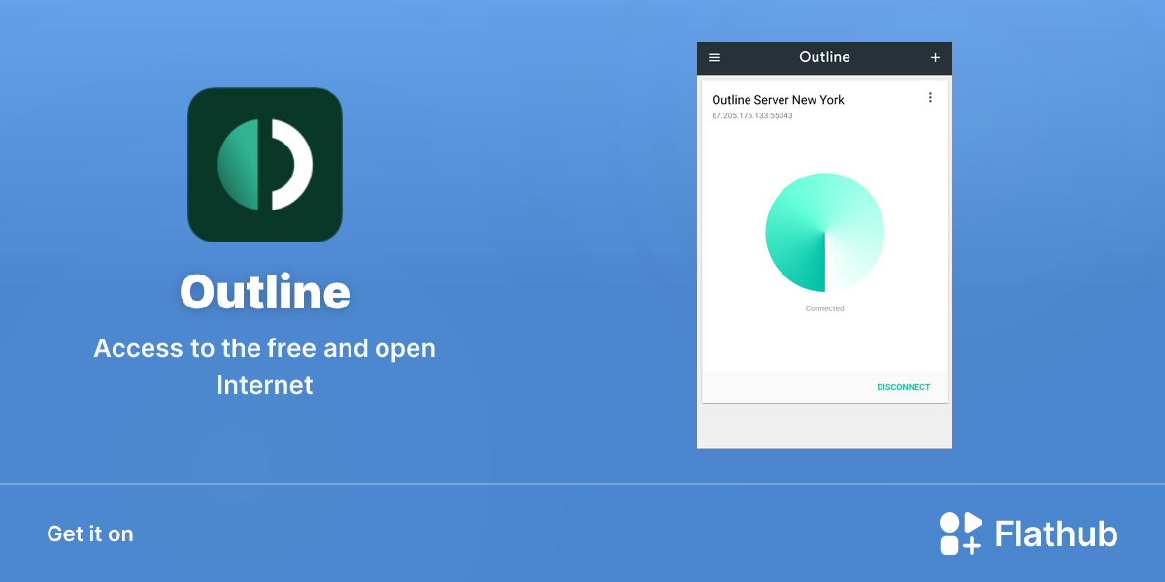Click the 'Outline' header title text
Image resolution: width=1165 pixels, height=582 pixels.
(x=824, y=57)
